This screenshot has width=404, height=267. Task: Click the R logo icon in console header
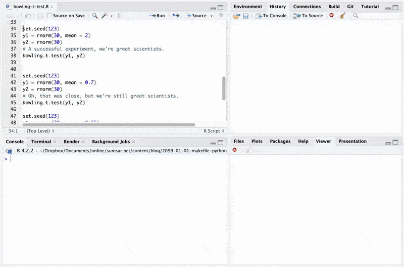pyautogui.click(x=9, y=151)
